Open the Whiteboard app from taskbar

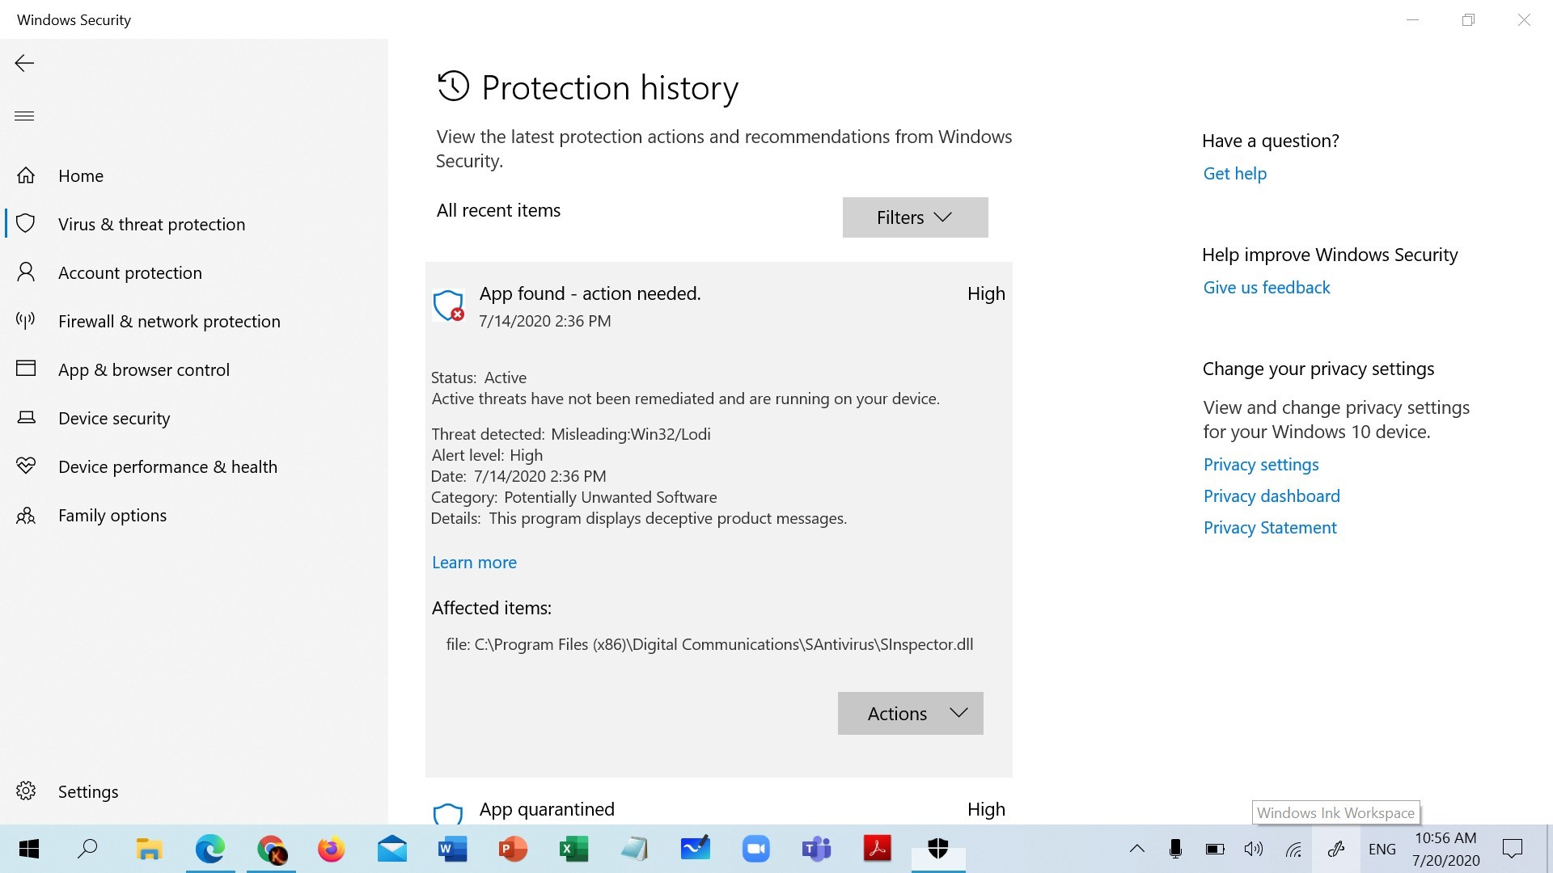(x=696, y=849)
